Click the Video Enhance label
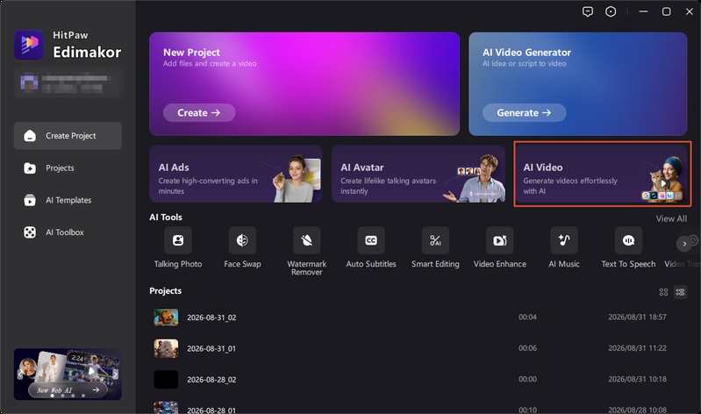The width and height of the screenshot is (701, 414). click(x=500, y=264)
